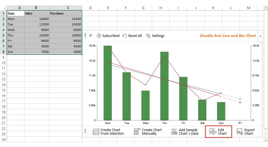Click the Wed cell in column A
The height and width of the screenshot is (147, 268).
click(16, 30)
